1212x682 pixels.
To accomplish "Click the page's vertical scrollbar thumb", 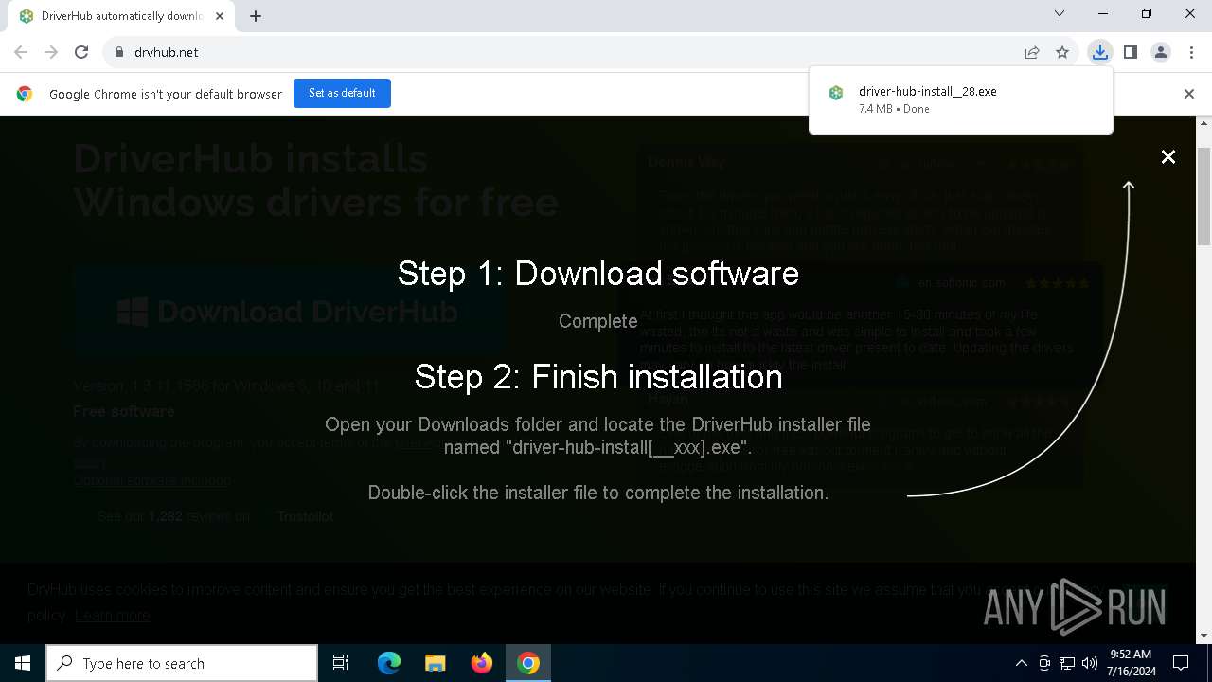I will pos(1204,197).
